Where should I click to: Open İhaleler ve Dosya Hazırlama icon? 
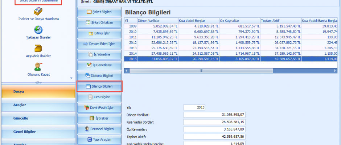38,11
